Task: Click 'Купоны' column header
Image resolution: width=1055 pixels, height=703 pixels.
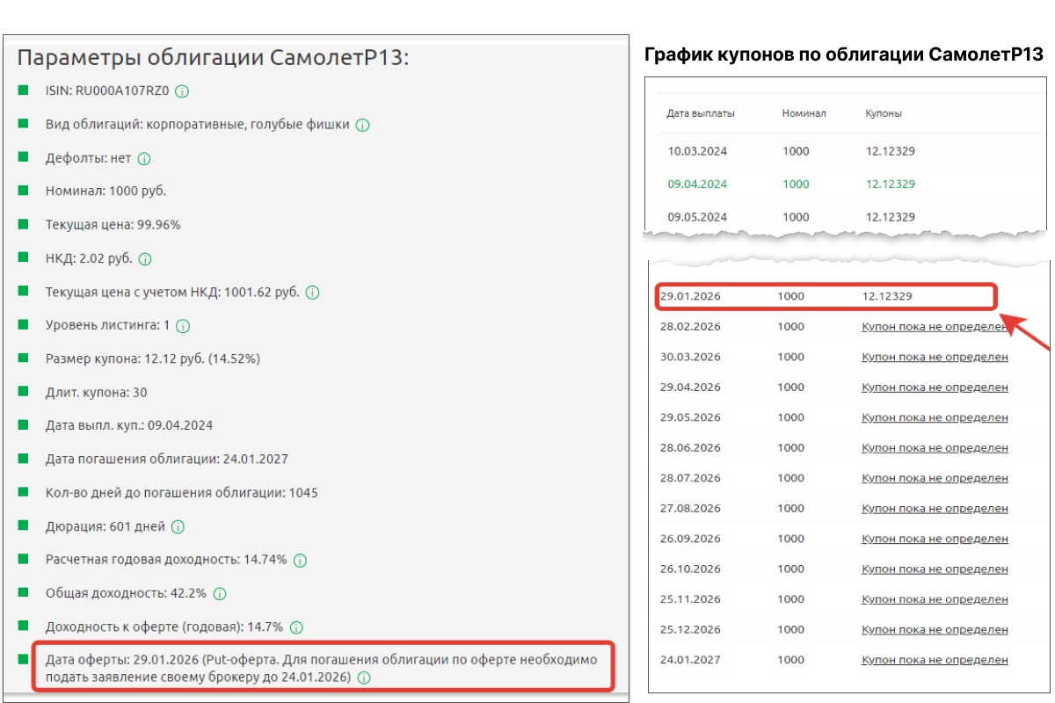Action: [884, 113]
